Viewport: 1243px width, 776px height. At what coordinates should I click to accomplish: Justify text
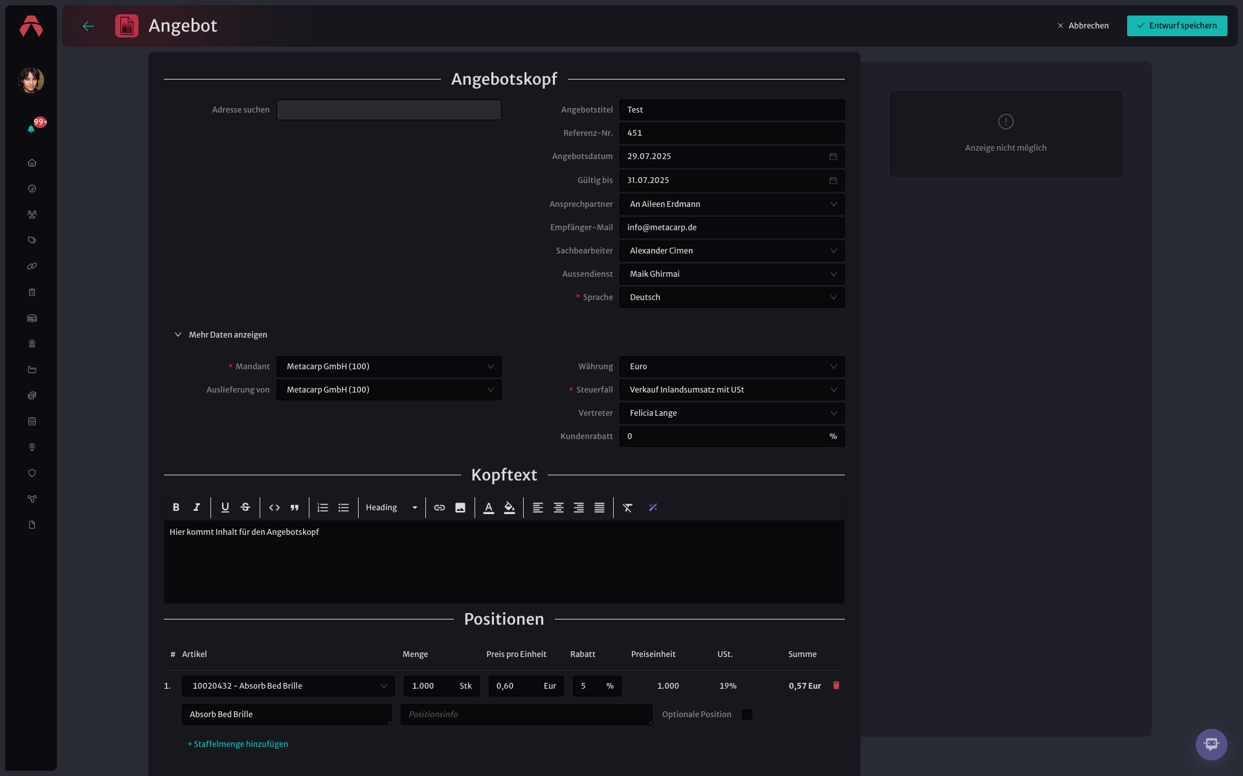[x=599, y=508]
